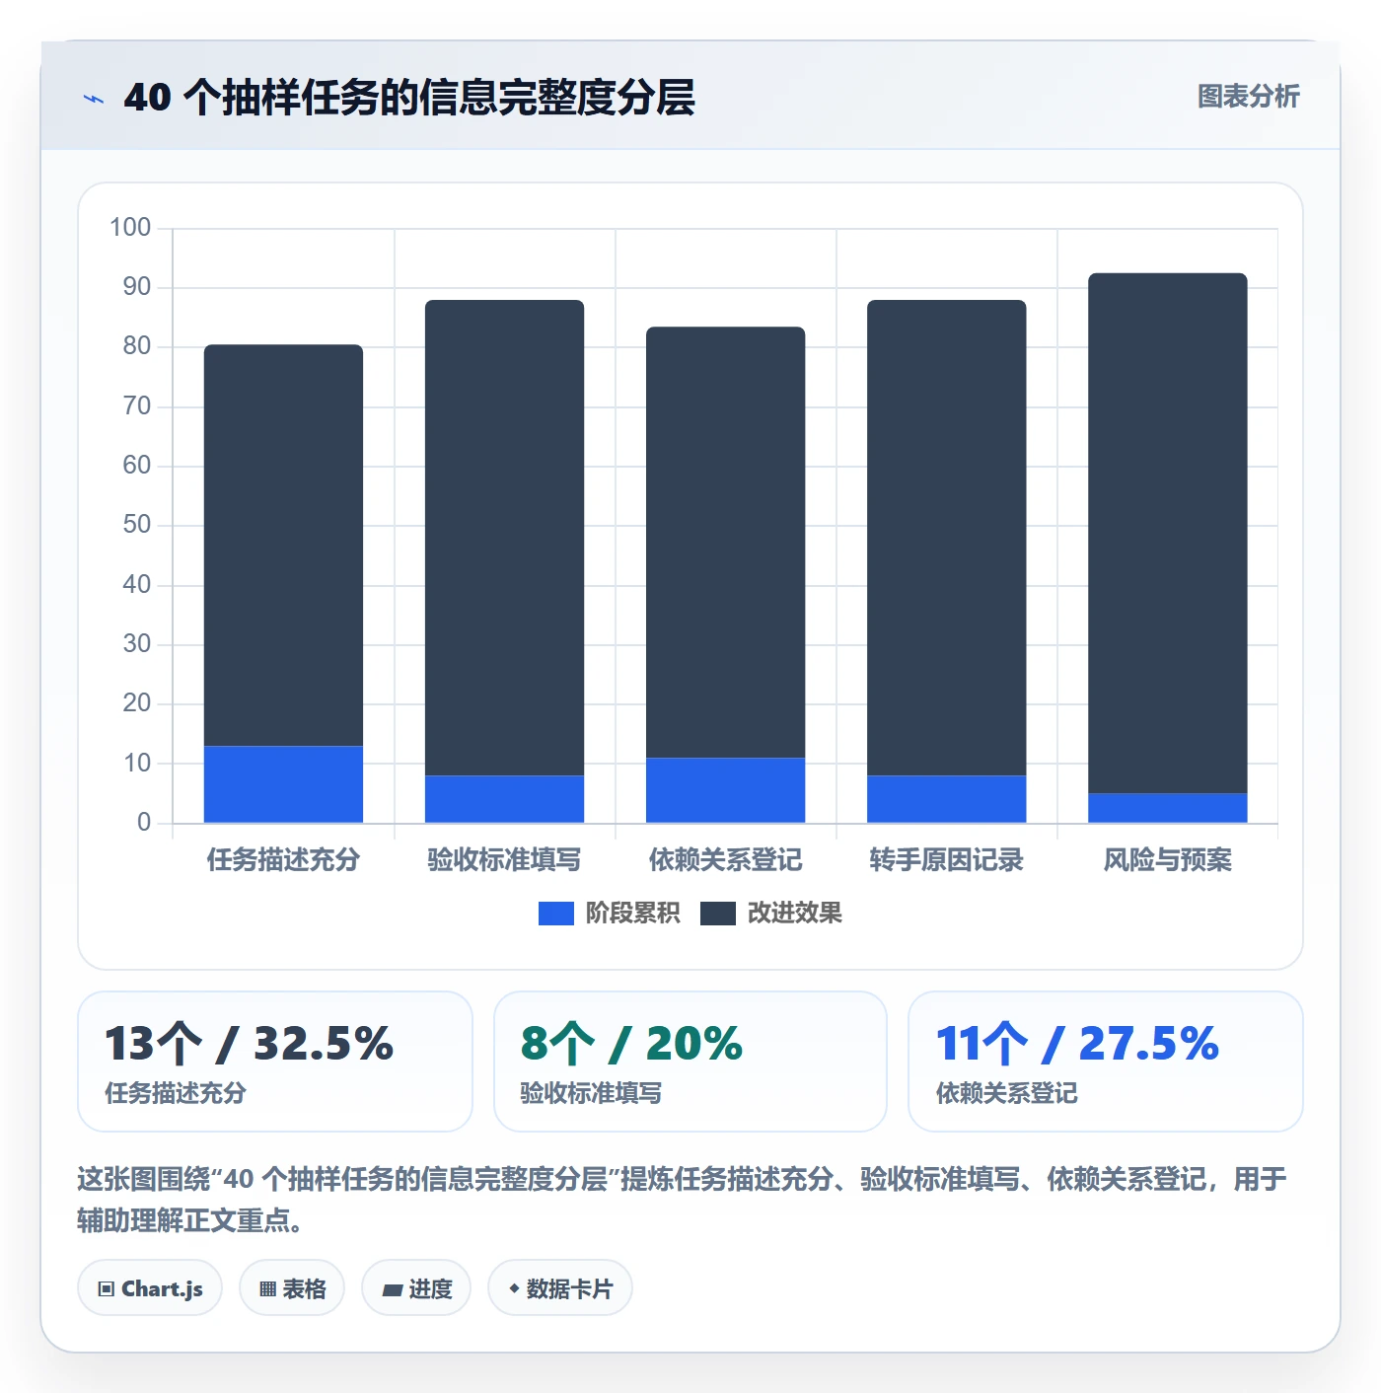The image size is (1381, 1393).
Task: Click the 13个 / 32.5% stat value
Action: click(250, 1044)
